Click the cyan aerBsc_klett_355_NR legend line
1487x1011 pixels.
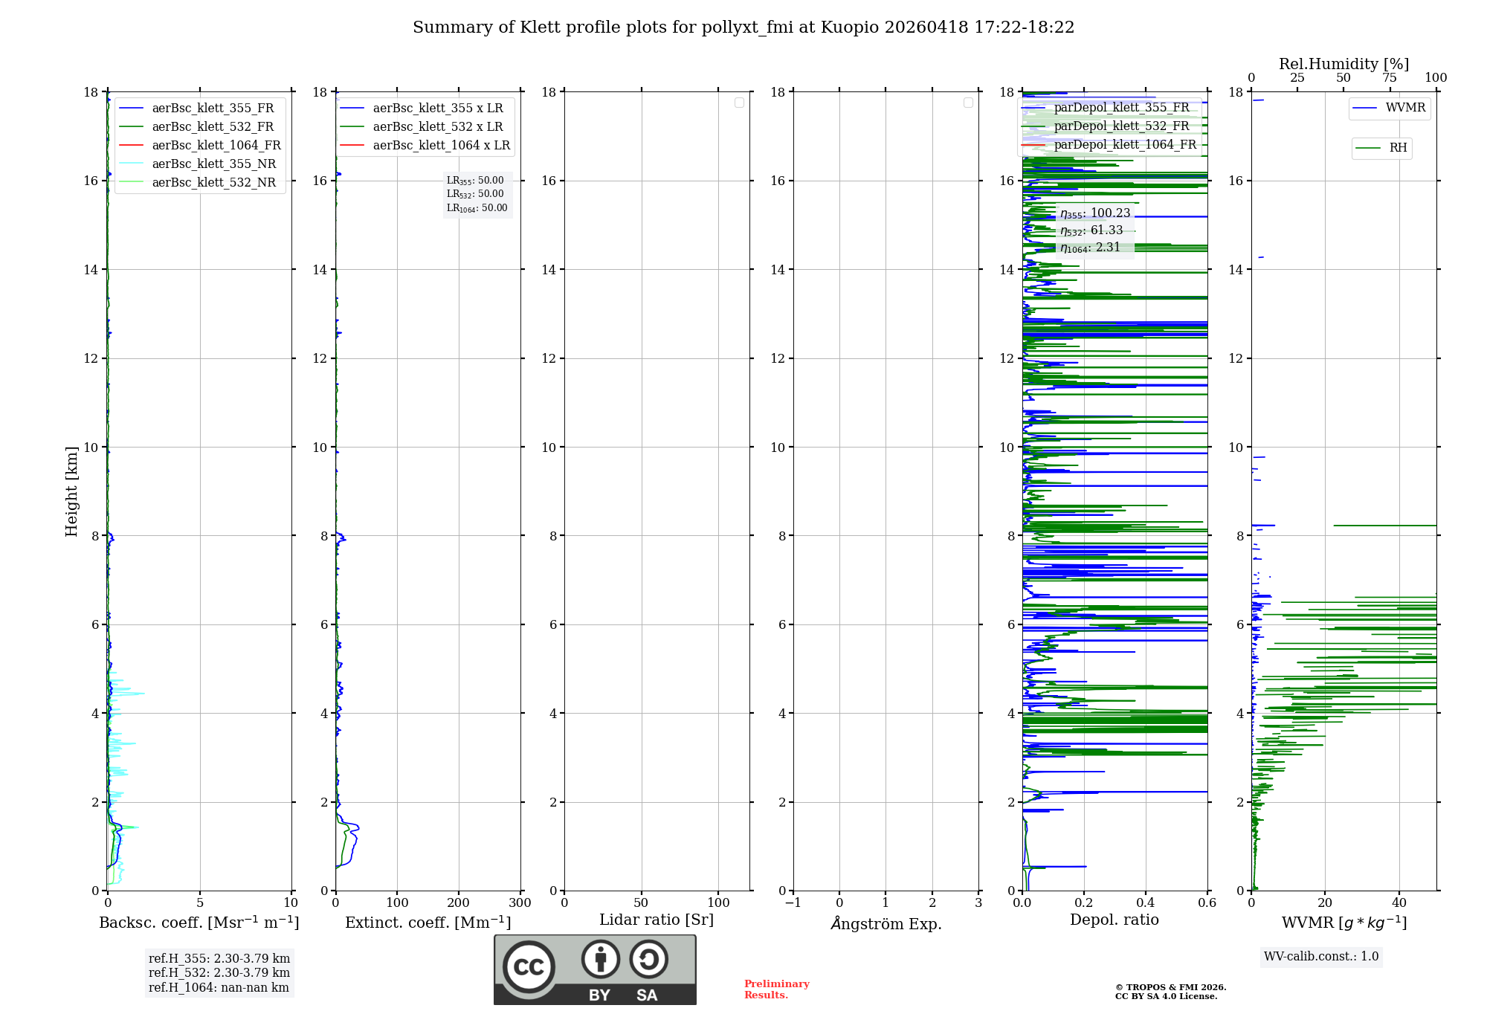coord(131,164)
